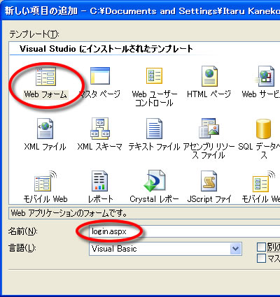Choose the マスタ ページ template
This screenshot has height=297, width=280.
click(x=100, y=75)
